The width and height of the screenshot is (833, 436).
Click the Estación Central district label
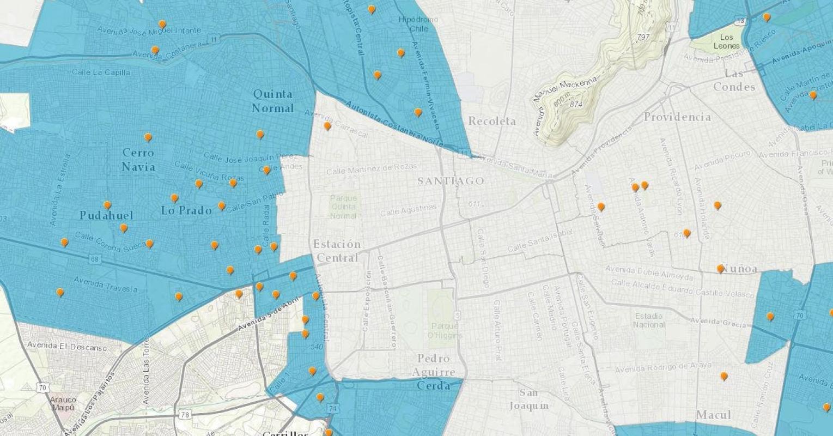(x=336, y=251)
